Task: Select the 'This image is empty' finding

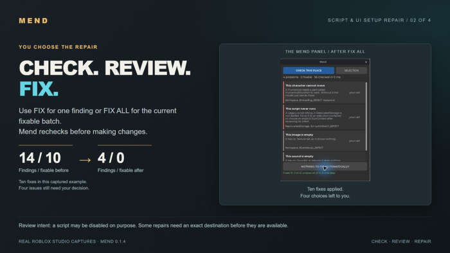Action: 324,141
